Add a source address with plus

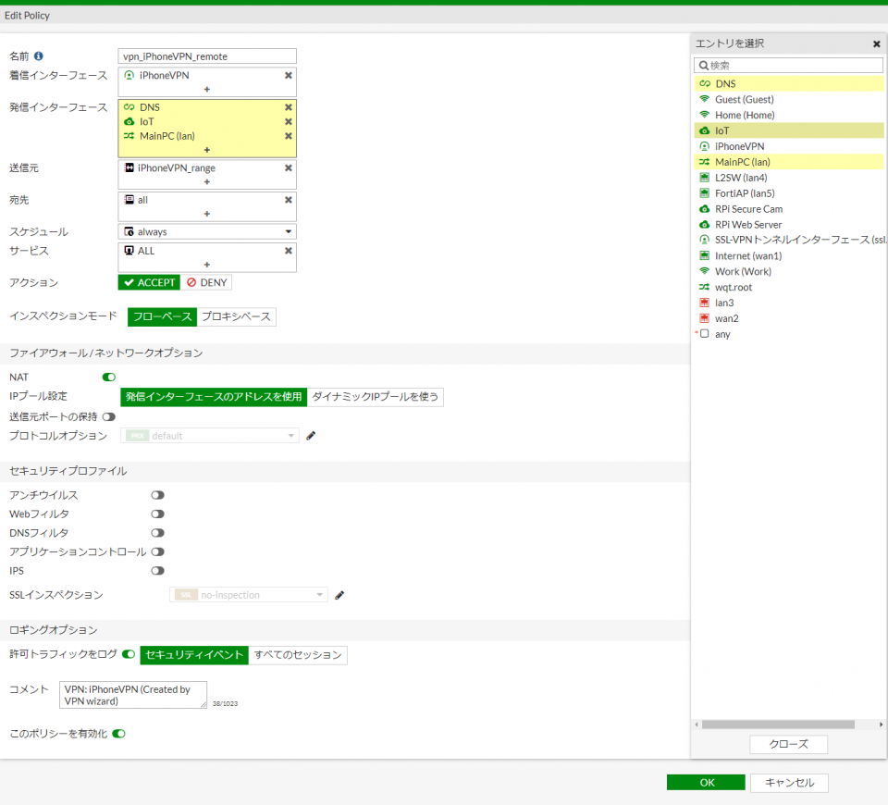coord(206,182)
